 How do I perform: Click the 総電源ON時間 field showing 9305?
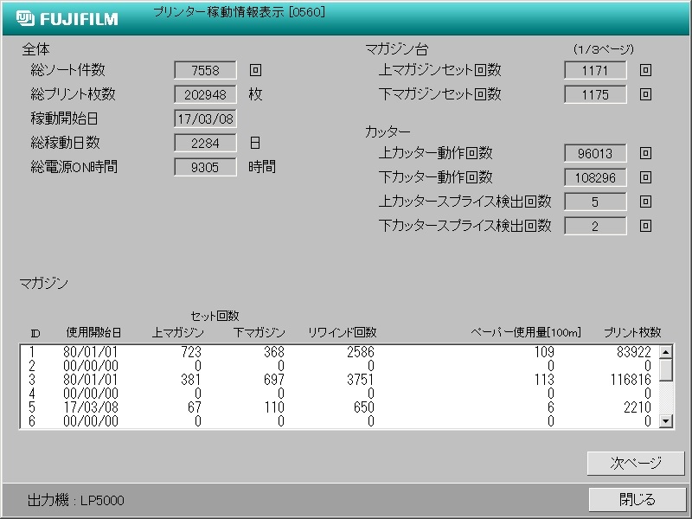pos(205,167)
